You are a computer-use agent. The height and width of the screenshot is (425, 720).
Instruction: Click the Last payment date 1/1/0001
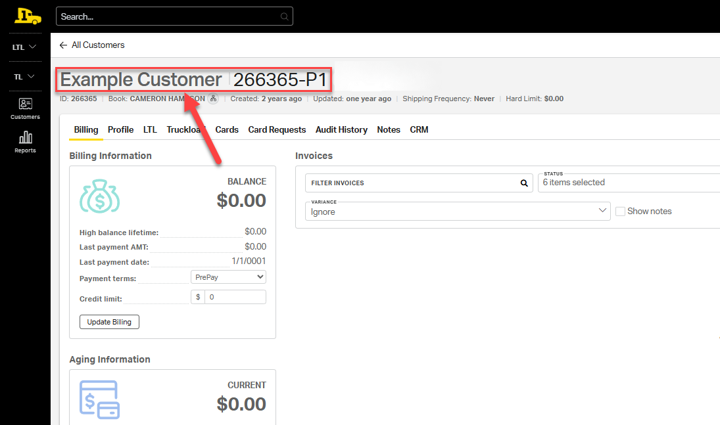click(x=249, y=261)
